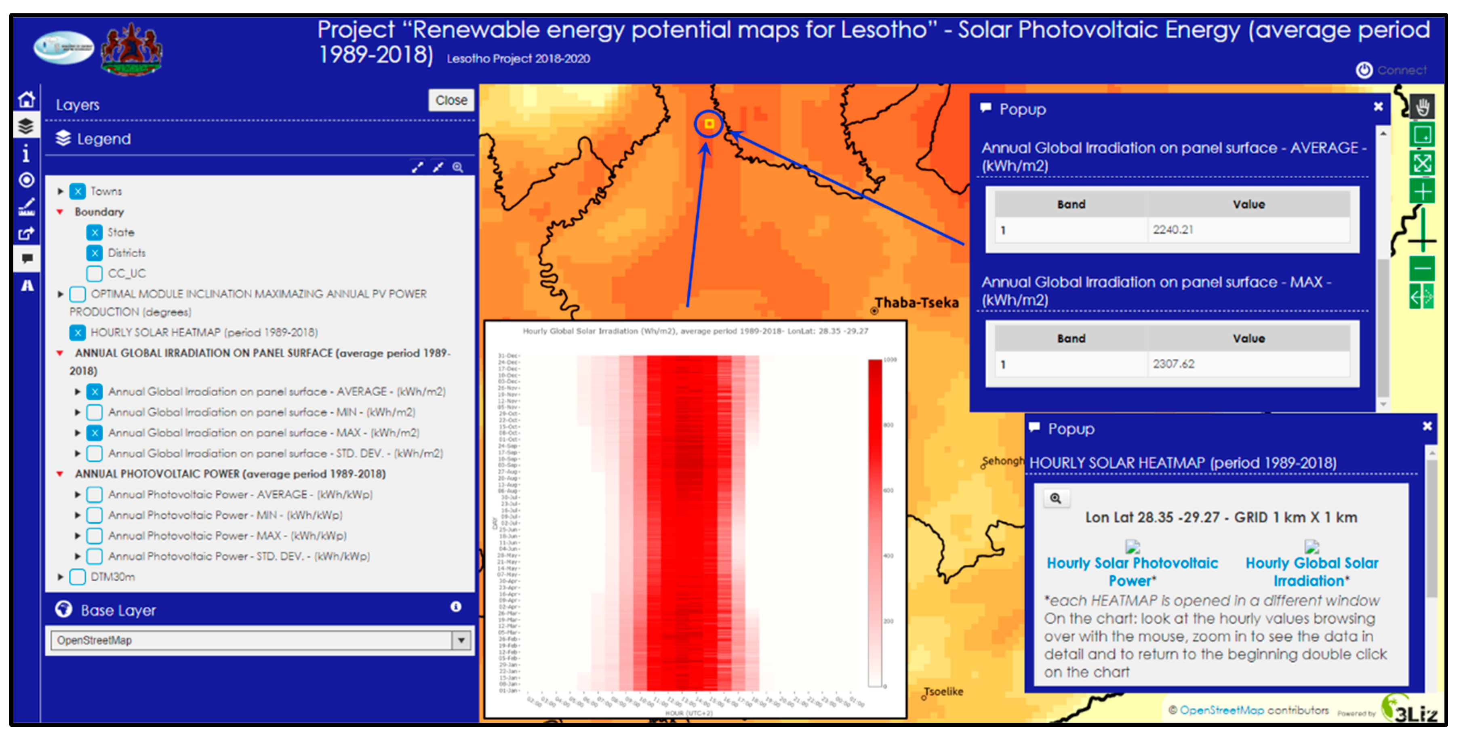The width and height of the screenshot is (1461, 736).
Task: Enable the DTM30m layer checkbox
Action: pos(78,577)
